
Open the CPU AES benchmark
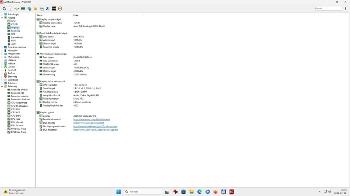pos(15,112)
